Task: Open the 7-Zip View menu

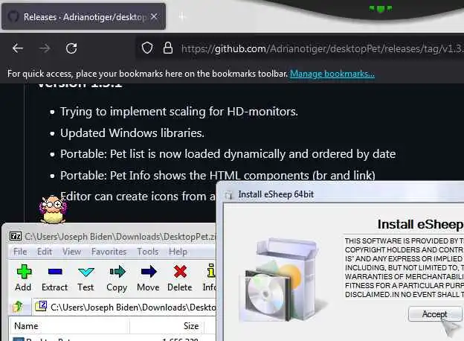Action: point(71,252)
